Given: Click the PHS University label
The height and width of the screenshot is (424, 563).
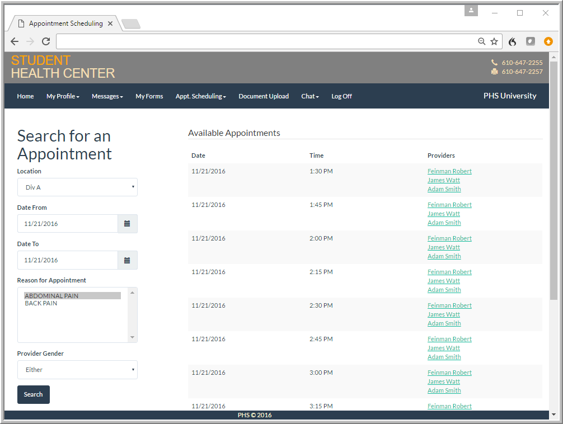Looking at the screenshot, I should (509, 96).
